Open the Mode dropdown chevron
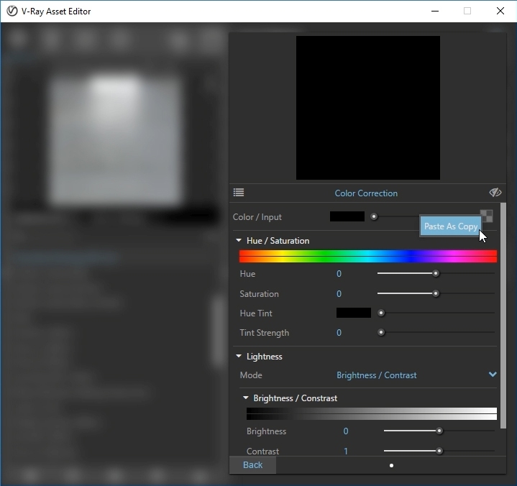Screen dimensions: 517x486 click(x=493, y=375)
